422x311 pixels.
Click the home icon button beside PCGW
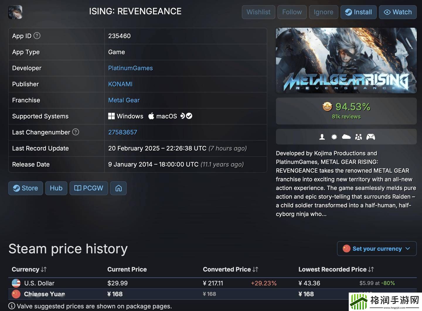tap(118, 188)
